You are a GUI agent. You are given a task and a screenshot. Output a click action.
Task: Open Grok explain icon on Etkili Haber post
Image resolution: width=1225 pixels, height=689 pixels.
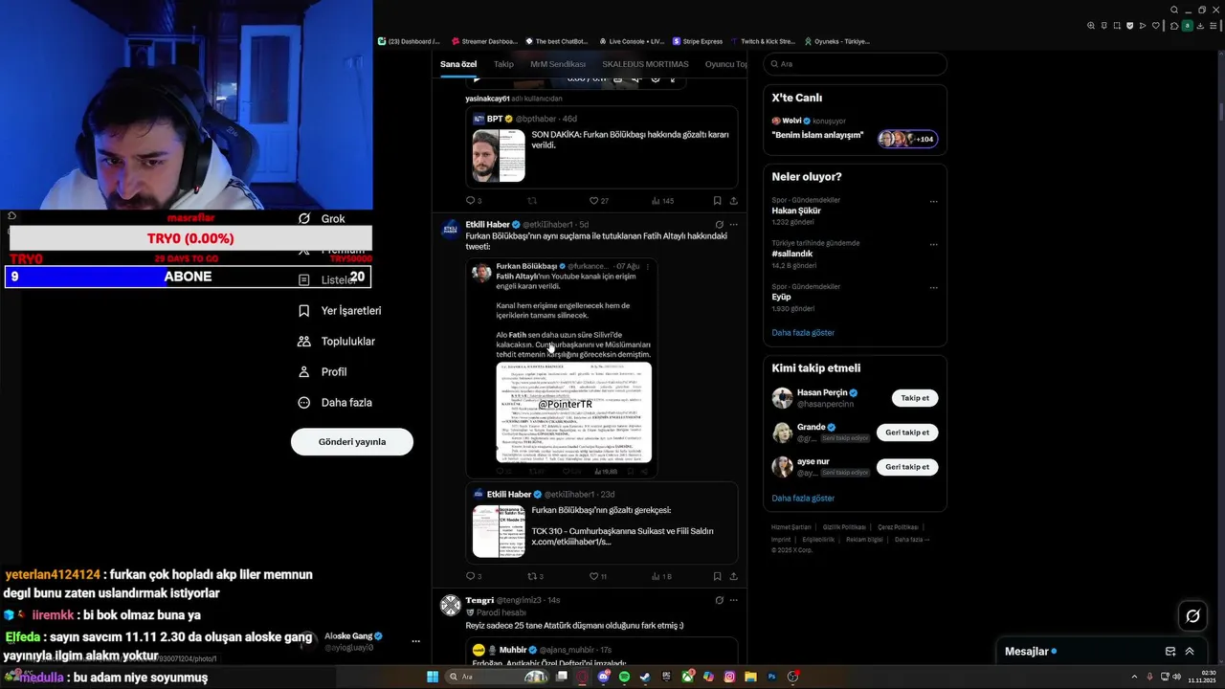pyautogui.click(x=719, y=225)
